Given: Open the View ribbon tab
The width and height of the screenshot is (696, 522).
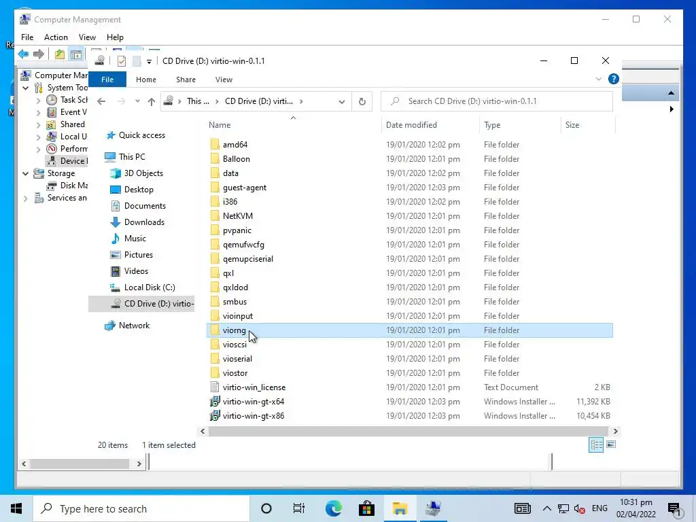Looking at the screenshot, I should click(224, 80).
